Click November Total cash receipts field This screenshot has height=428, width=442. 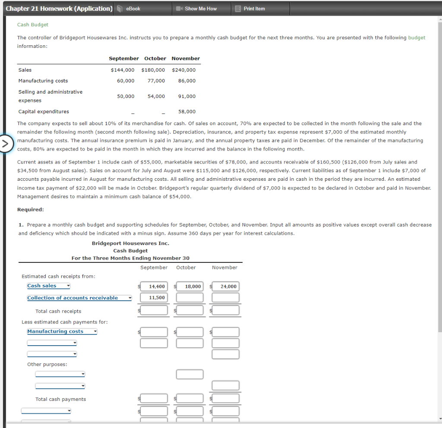pos(225,310)
